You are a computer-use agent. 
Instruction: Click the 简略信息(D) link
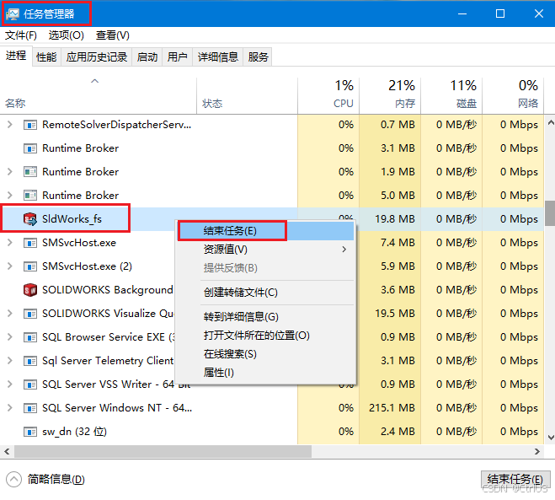click(x=56, y=480)
